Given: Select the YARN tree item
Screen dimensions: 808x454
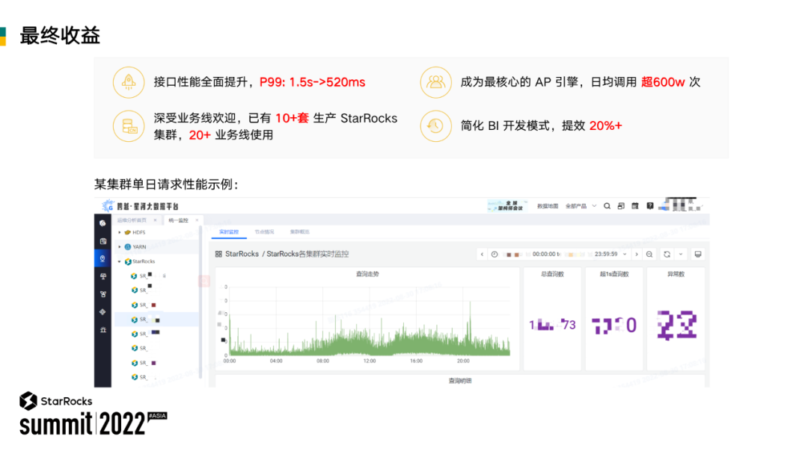Looking at the screenshot, I should pos(155,247).
